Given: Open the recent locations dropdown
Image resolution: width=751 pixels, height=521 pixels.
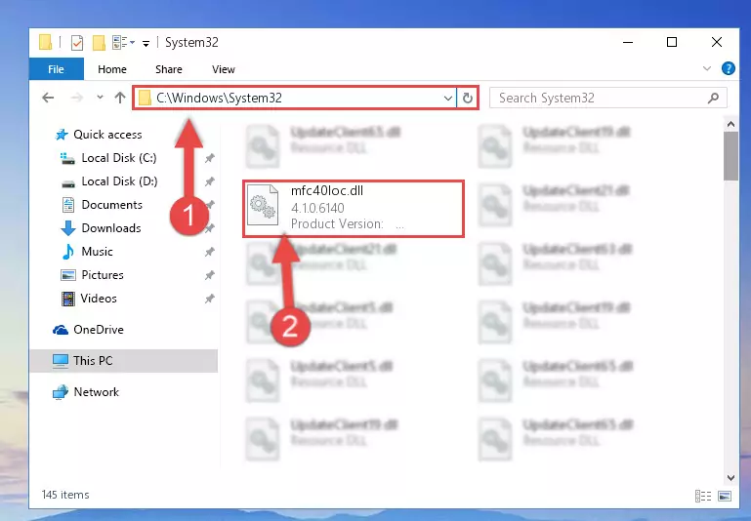Looking at the screenshot, I should pos(100,98).
